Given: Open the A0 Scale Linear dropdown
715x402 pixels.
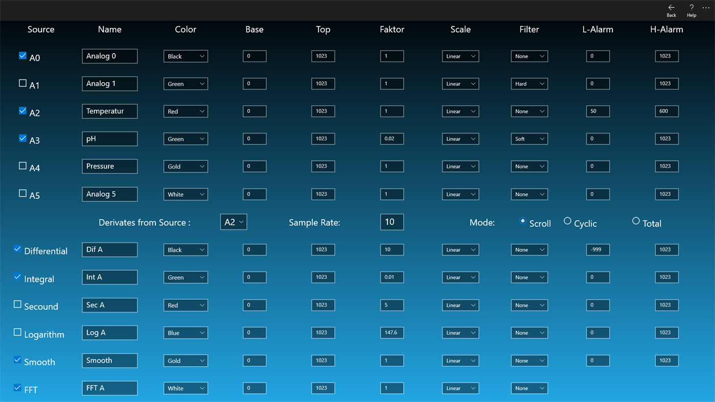Looking at the screenshot, I should (460, 56).
